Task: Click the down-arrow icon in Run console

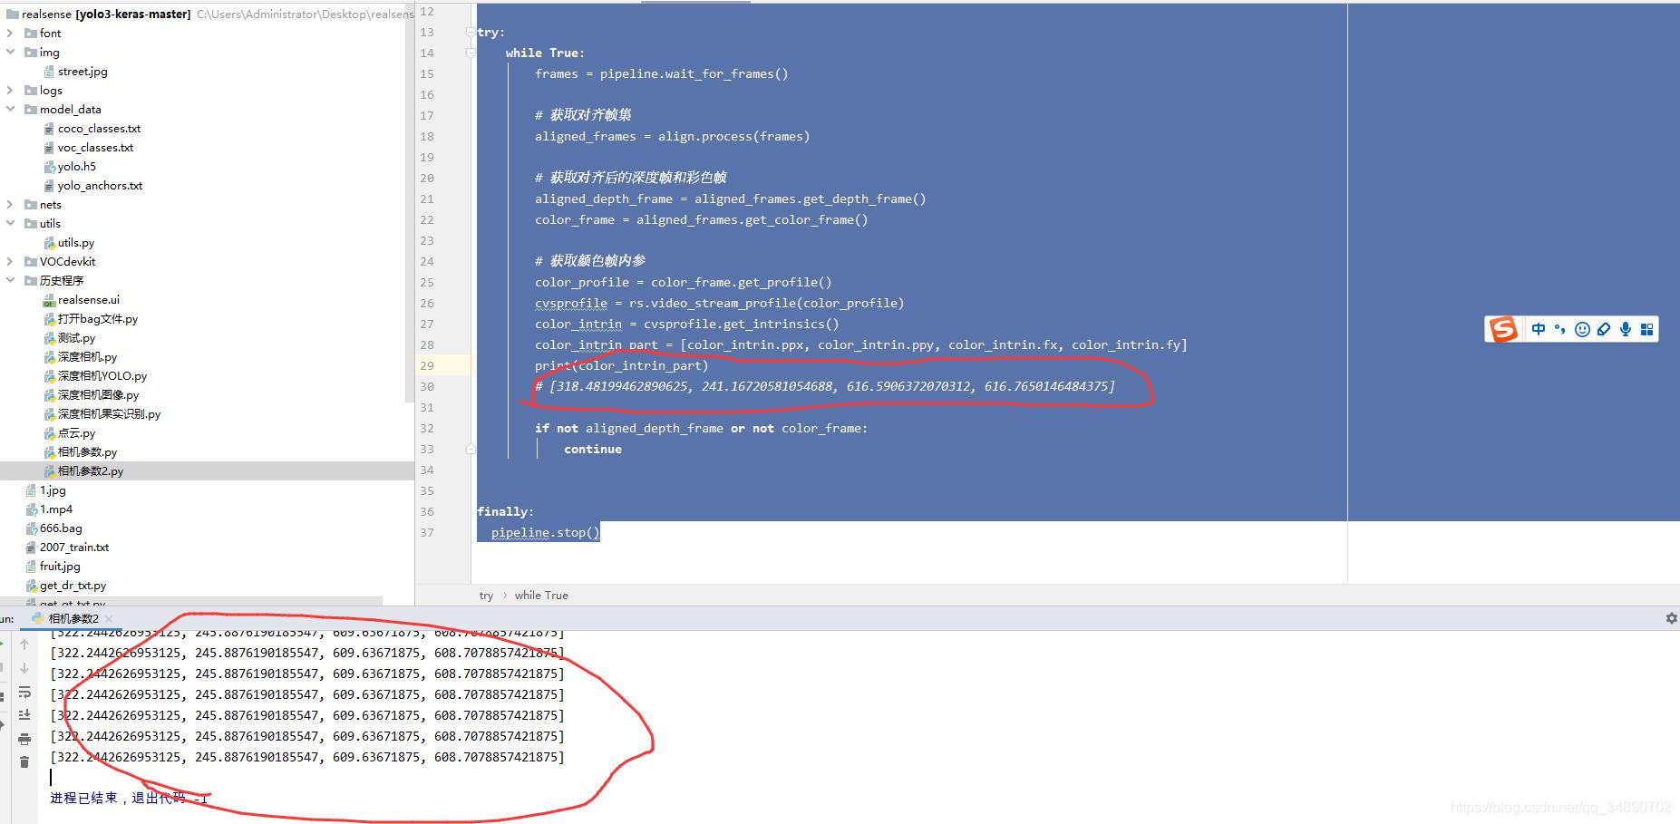Action: coord(24,668)
